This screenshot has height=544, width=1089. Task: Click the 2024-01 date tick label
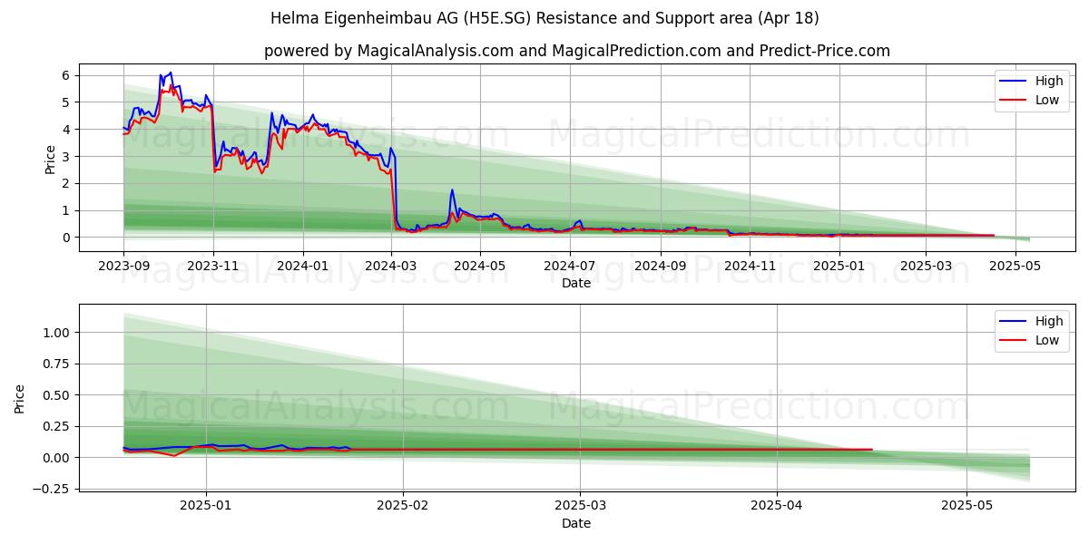(x=302, y=266)
